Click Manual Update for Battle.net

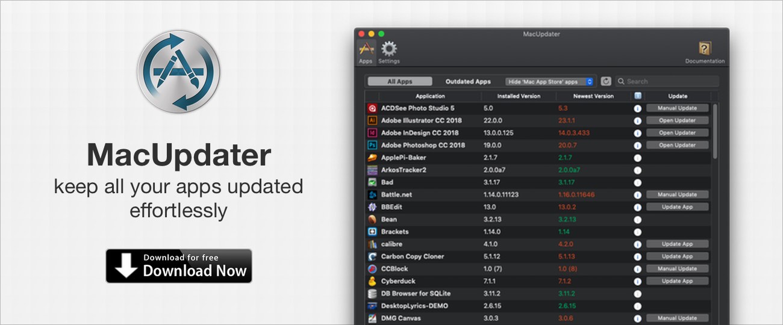[678, 194]
